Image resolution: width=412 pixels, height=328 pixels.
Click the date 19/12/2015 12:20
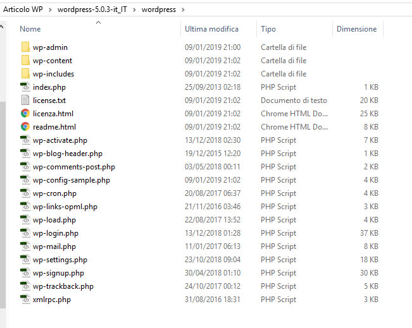[x=213, y=154]
